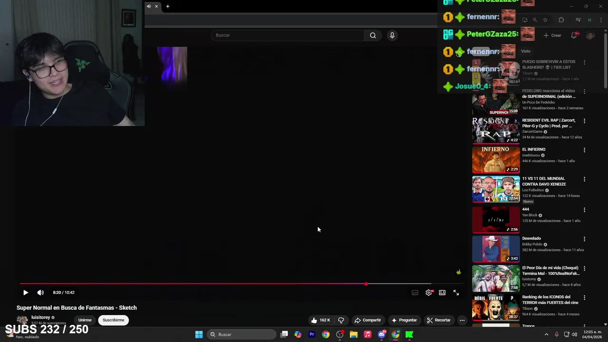Open the luisitorey channel link
This screenshot has width=608, height=342.
pos(40,317)
